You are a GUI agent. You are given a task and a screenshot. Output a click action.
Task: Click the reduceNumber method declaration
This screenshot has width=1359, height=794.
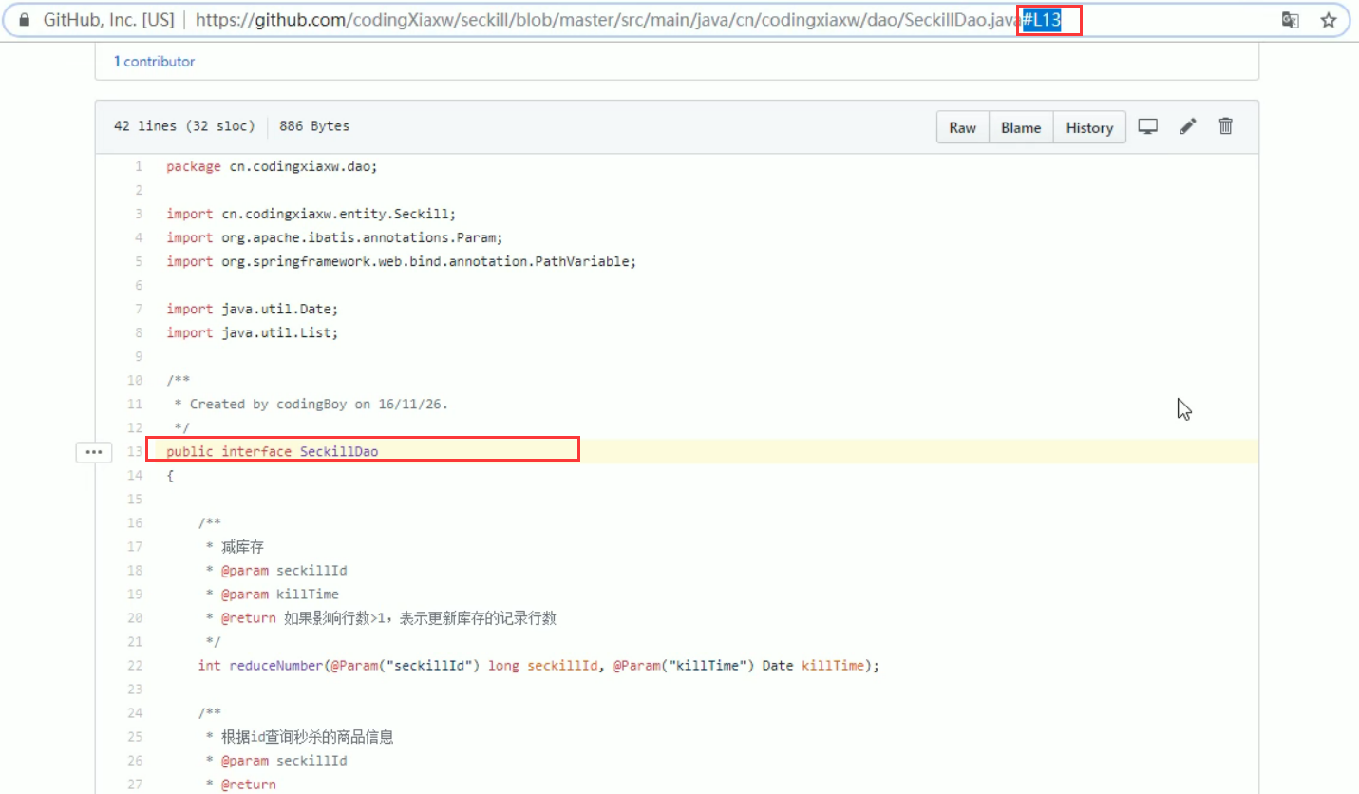538,665
